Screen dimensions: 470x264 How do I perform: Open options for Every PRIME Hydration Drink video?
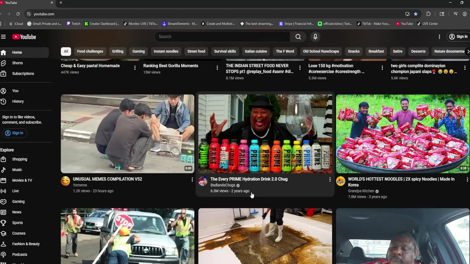[x=330, y=179]
